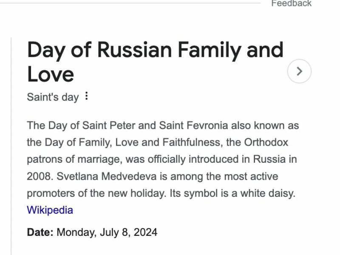
Task: Click the word "Love" in the title's second line
Action: coord(51,74)
